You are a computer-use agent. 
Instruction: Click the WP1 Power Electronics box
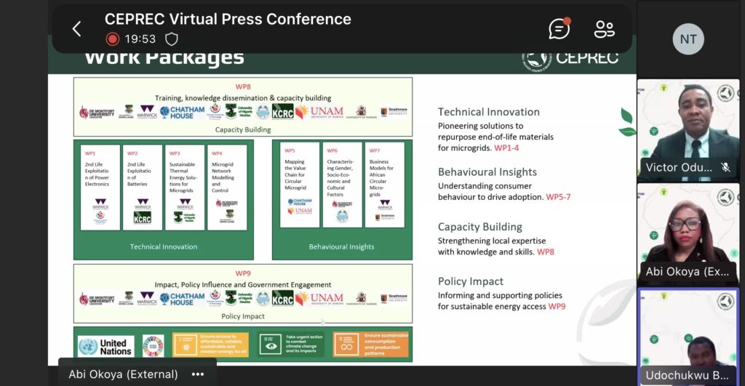coord(101,187)
